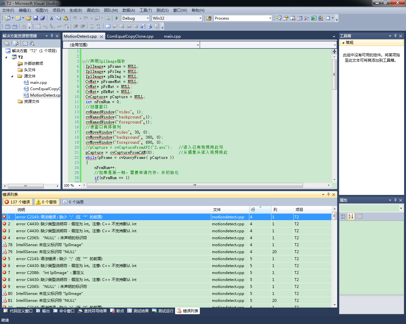Screen dimensions: 406x324
Task: Open the 查找符号结果 bottom tab
Action: coord(92,311)
